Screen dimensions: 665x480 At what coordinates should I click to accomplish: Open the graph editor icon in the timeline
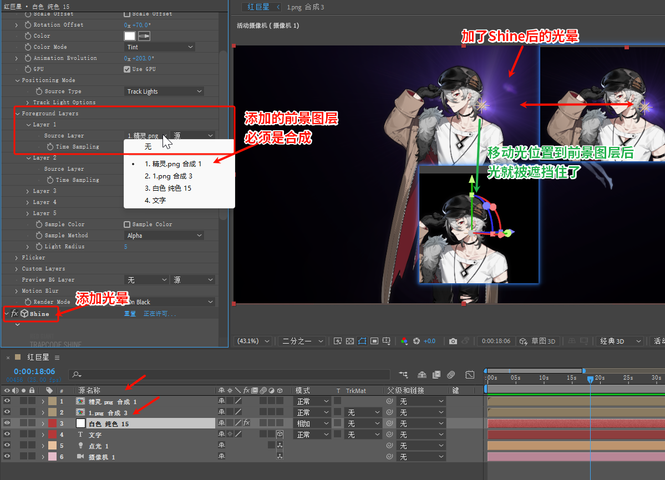pos(470,375)
